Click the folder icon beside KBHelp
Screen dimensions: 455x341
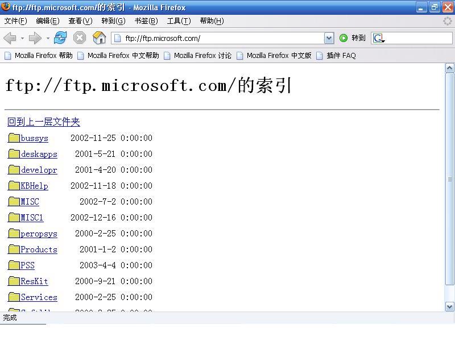tap(14, 186)
